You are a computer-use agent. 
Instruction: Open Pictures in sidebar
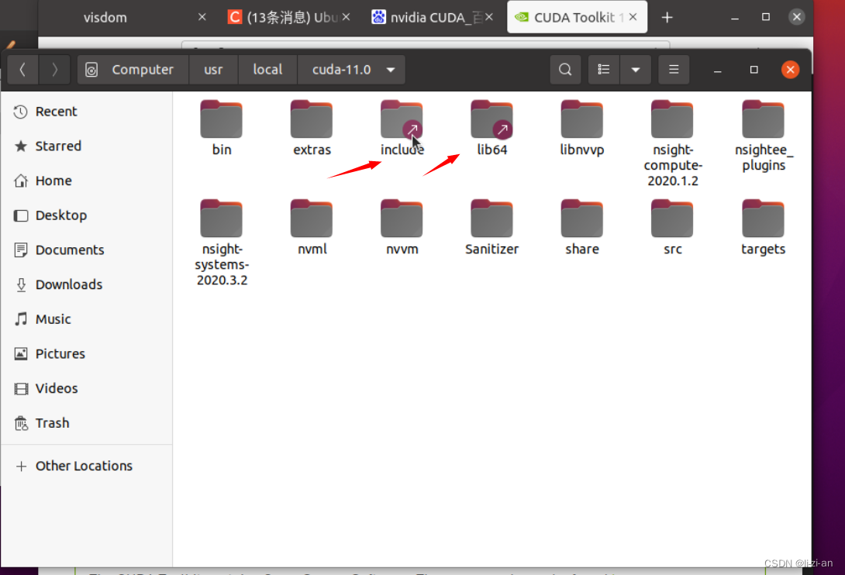(x=87, y=353)
